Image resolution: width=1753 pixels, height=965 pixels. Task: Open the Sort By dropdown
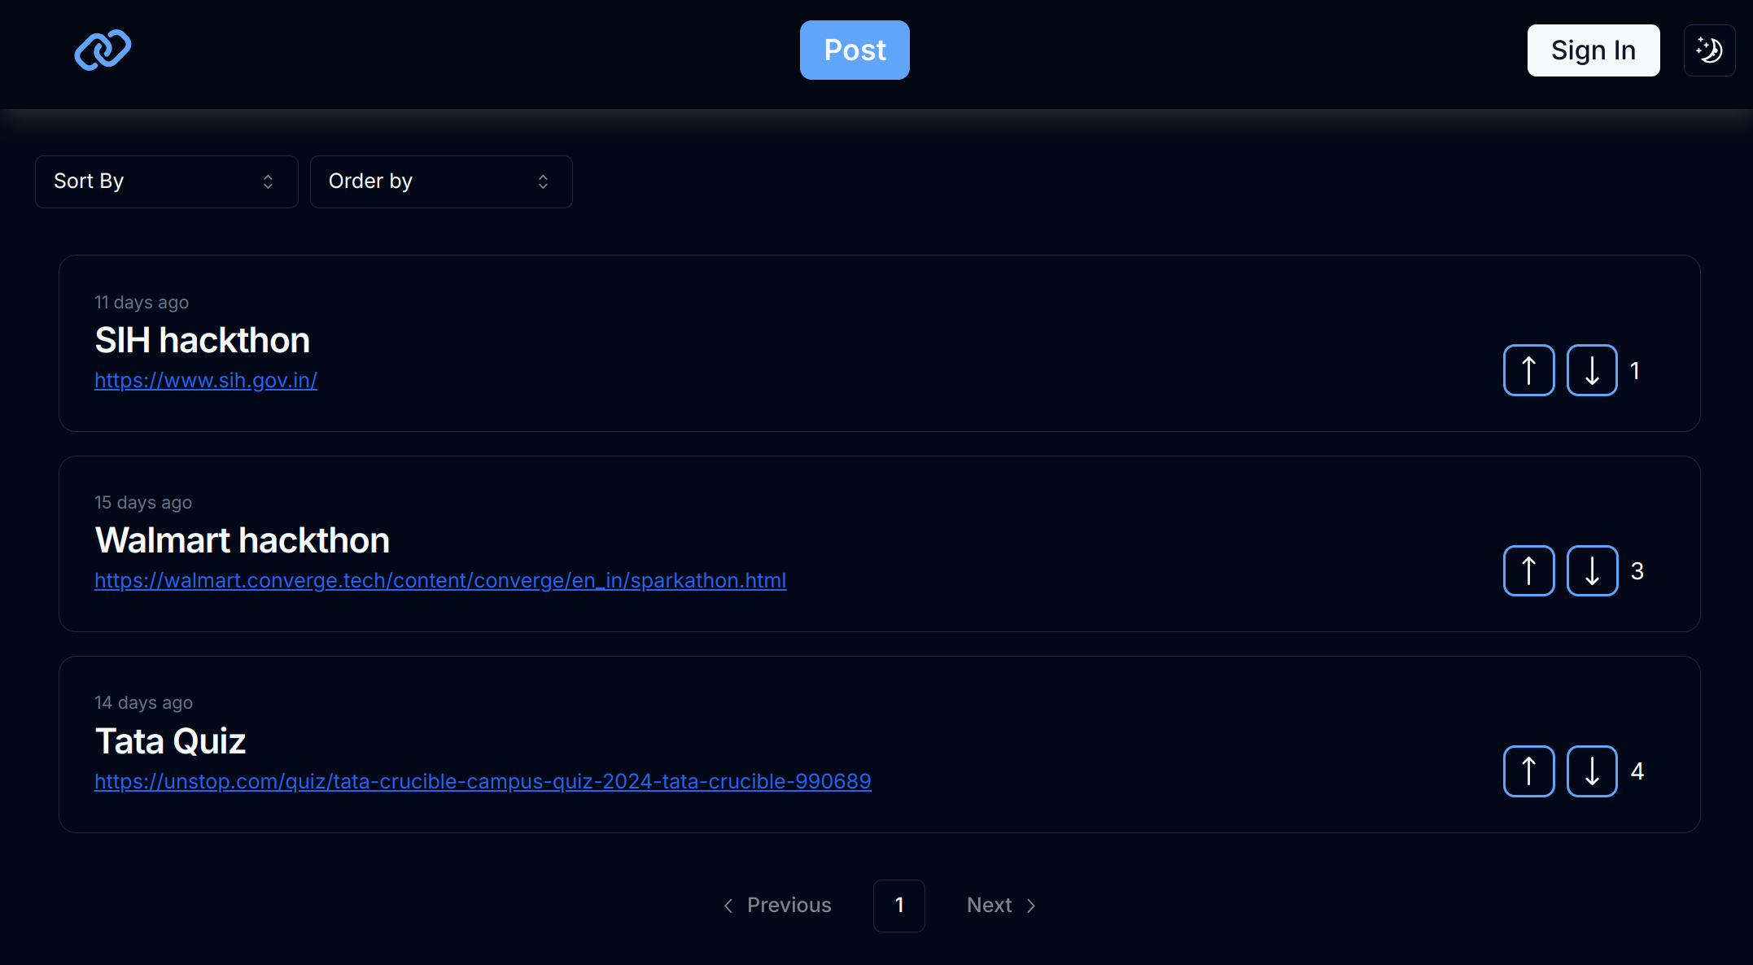[167, 181]
